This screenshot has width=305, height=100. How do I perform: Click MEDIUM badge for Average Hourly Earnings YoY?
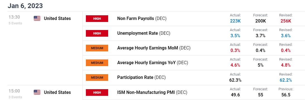pos(97,63)
